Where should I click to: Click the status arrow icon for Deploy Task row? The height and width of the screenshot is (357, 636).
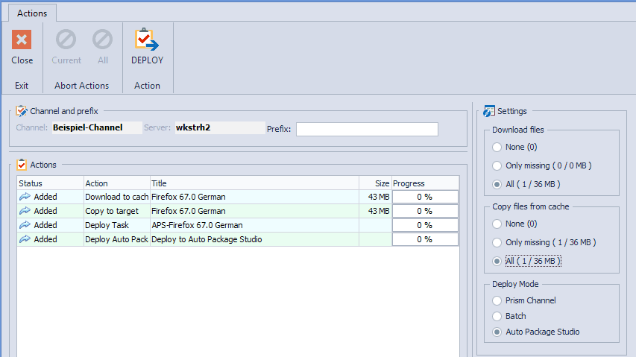tap(25, 225)
